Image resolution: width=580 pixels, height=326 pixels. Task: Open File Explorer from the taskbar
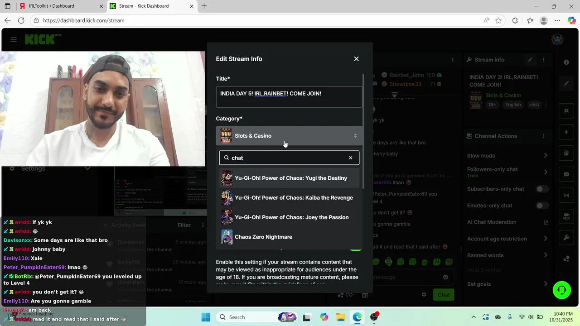(x=340, y=317)
